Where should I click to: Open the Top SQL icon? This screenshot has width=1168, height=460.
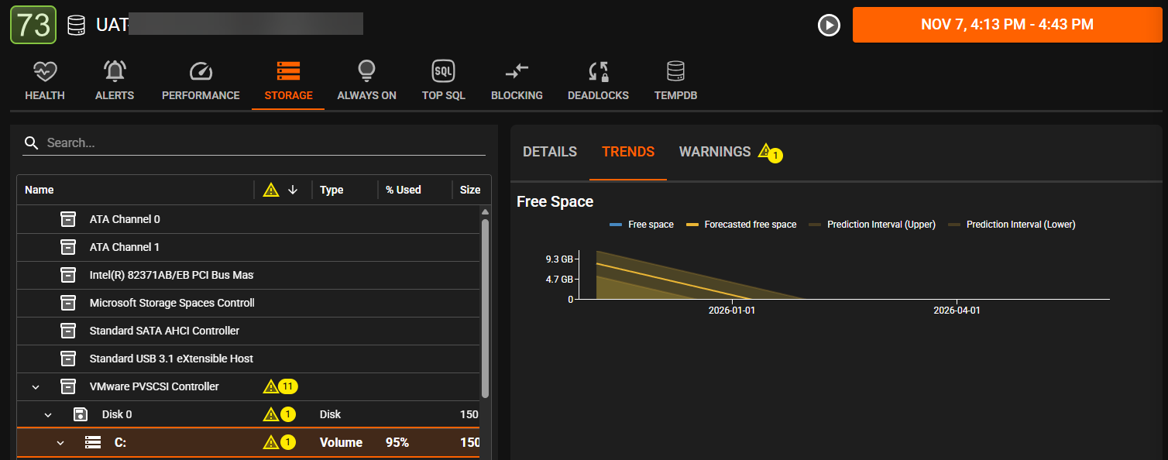click(x=443, y=72)
